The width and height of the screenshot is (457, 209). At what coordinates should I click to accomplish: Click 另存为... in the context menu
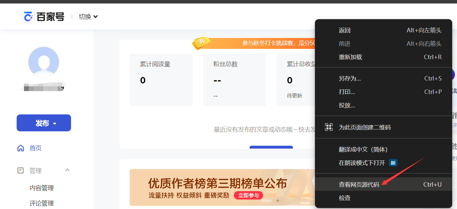[350, 78]
